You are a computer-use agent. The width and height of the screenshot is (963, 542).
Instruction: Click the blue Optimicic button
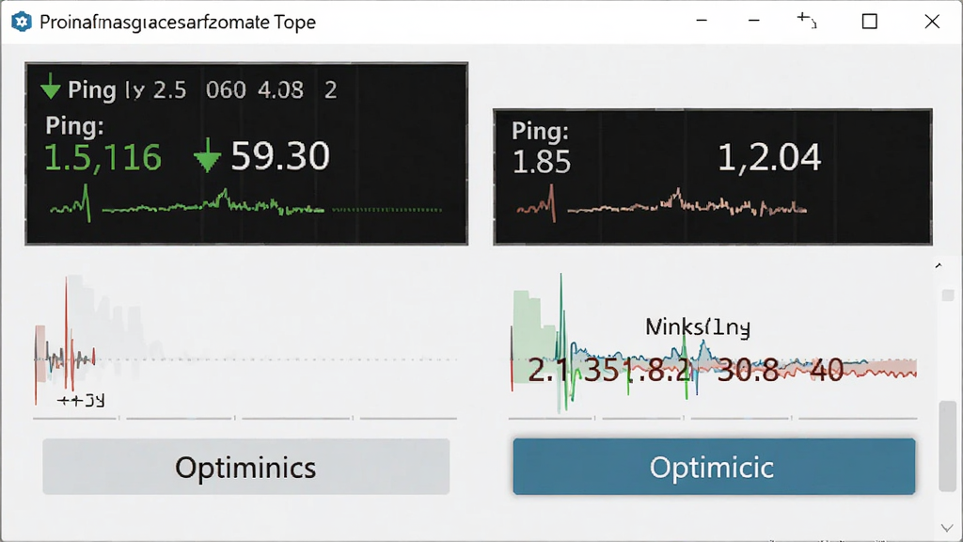pyautogui.click(x=714, y=467)
